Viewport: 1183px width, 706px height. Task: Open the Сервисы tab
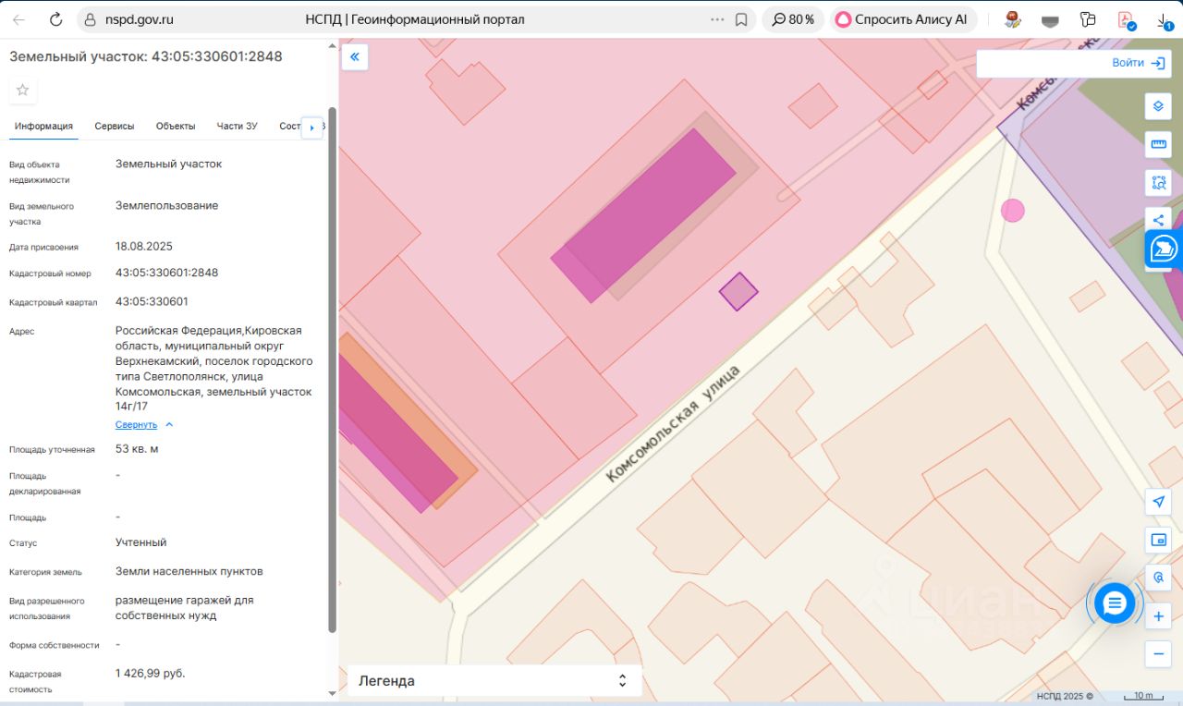click(x=115, y=127)
